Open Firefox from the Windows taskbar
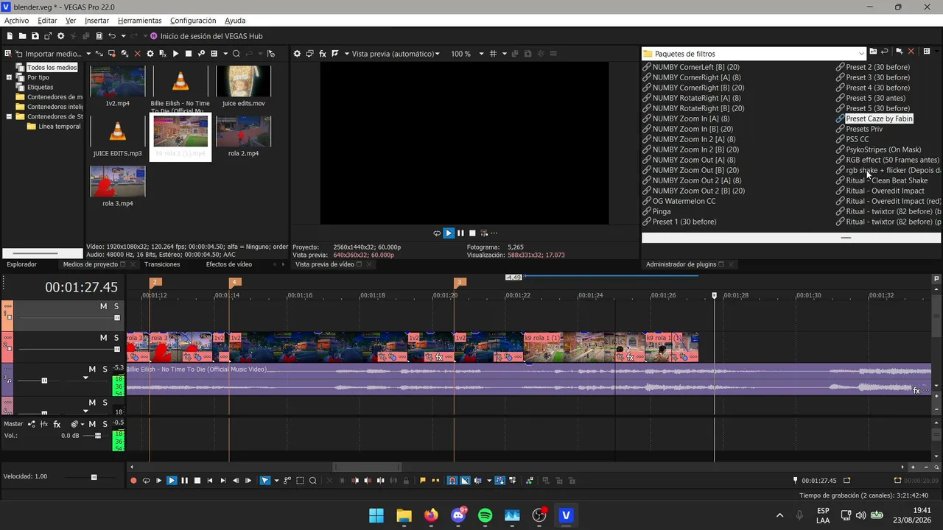 pyautogui.click(x=431, y=515)
